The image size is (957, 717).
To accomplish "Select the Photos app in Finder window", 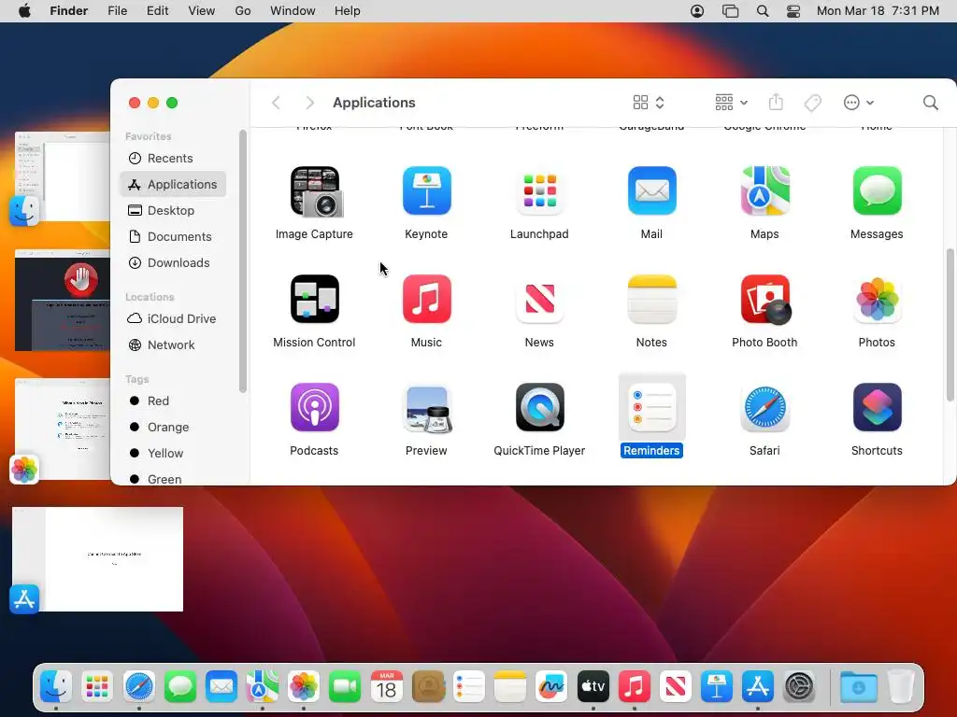I will click(x=877, y=299).
